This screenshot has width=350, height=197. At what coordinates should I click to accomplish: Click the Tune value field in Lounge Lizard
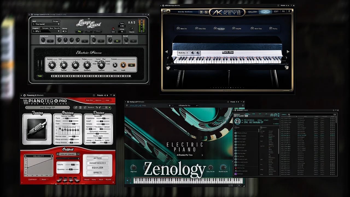[x=122, y=26]
